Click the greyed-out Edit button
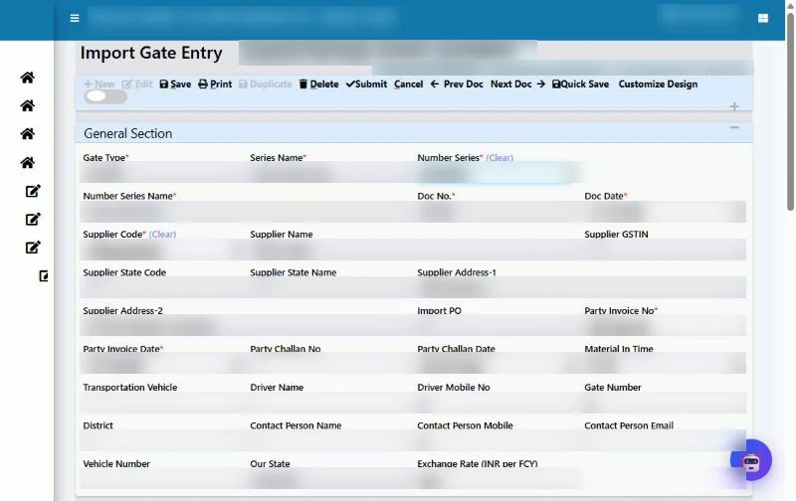Screen dimensions: 796x501 point(137,84)
